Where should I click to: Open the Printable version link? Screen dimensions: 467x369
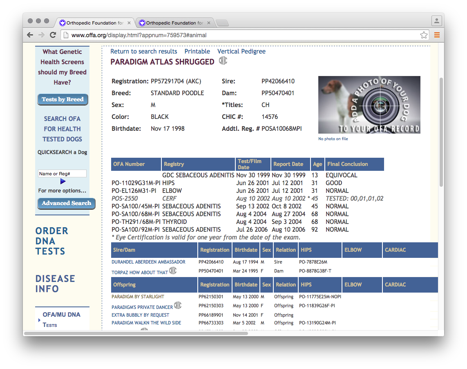click(197, 51)
